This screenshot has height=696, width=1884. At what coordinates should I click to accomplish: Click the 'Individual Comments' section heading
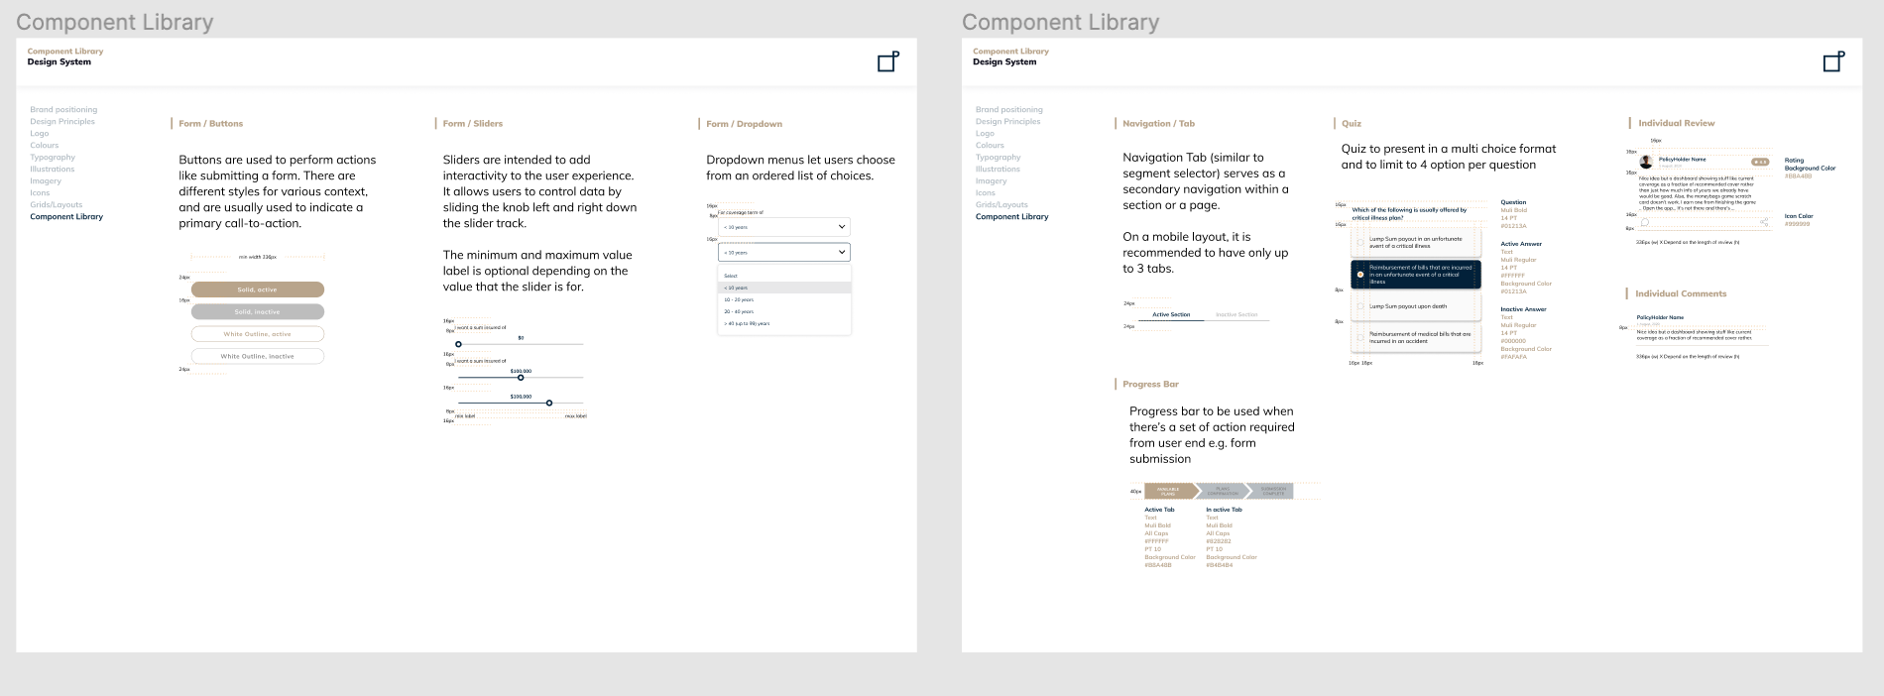tap(1681, 293)
